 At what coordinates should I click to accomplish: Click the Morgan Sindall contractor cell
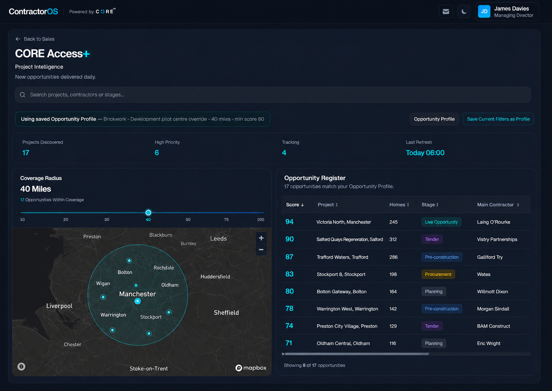(x=493, y=309)
